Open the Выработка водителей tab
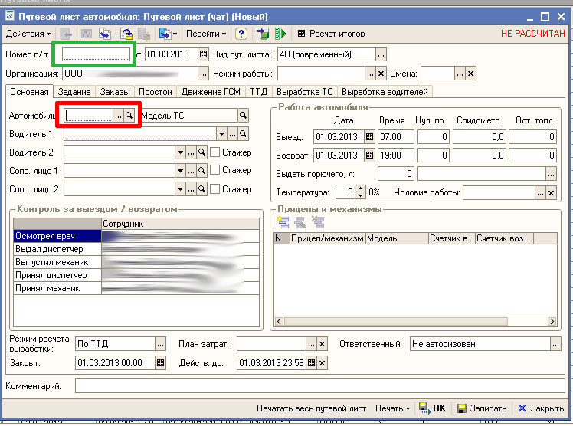The height and width of the screenshot is (426, 573). (x=385, y=92)
